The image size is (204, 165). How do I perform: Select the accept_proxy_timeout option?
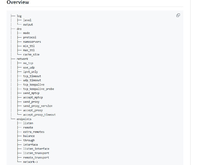coord(39,114)
